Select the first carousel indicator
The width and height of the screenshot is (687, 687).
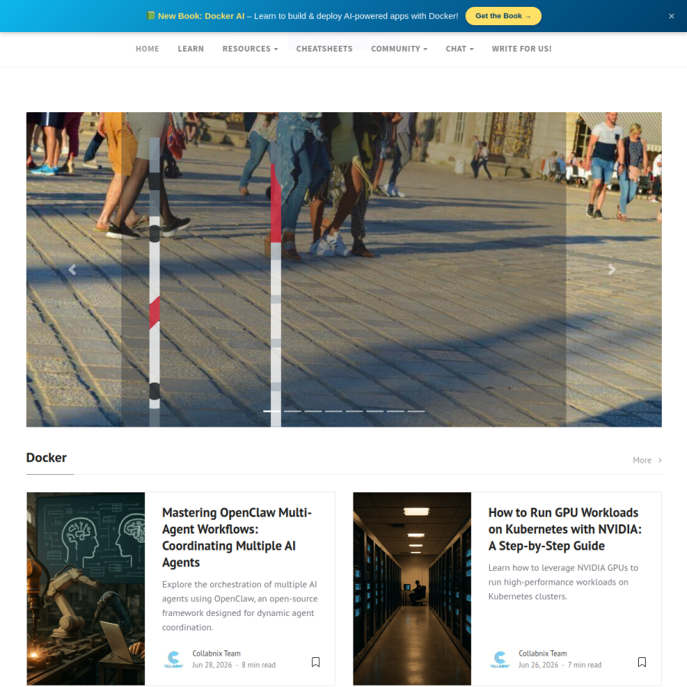pyautogui.click(x=272, y=411)
